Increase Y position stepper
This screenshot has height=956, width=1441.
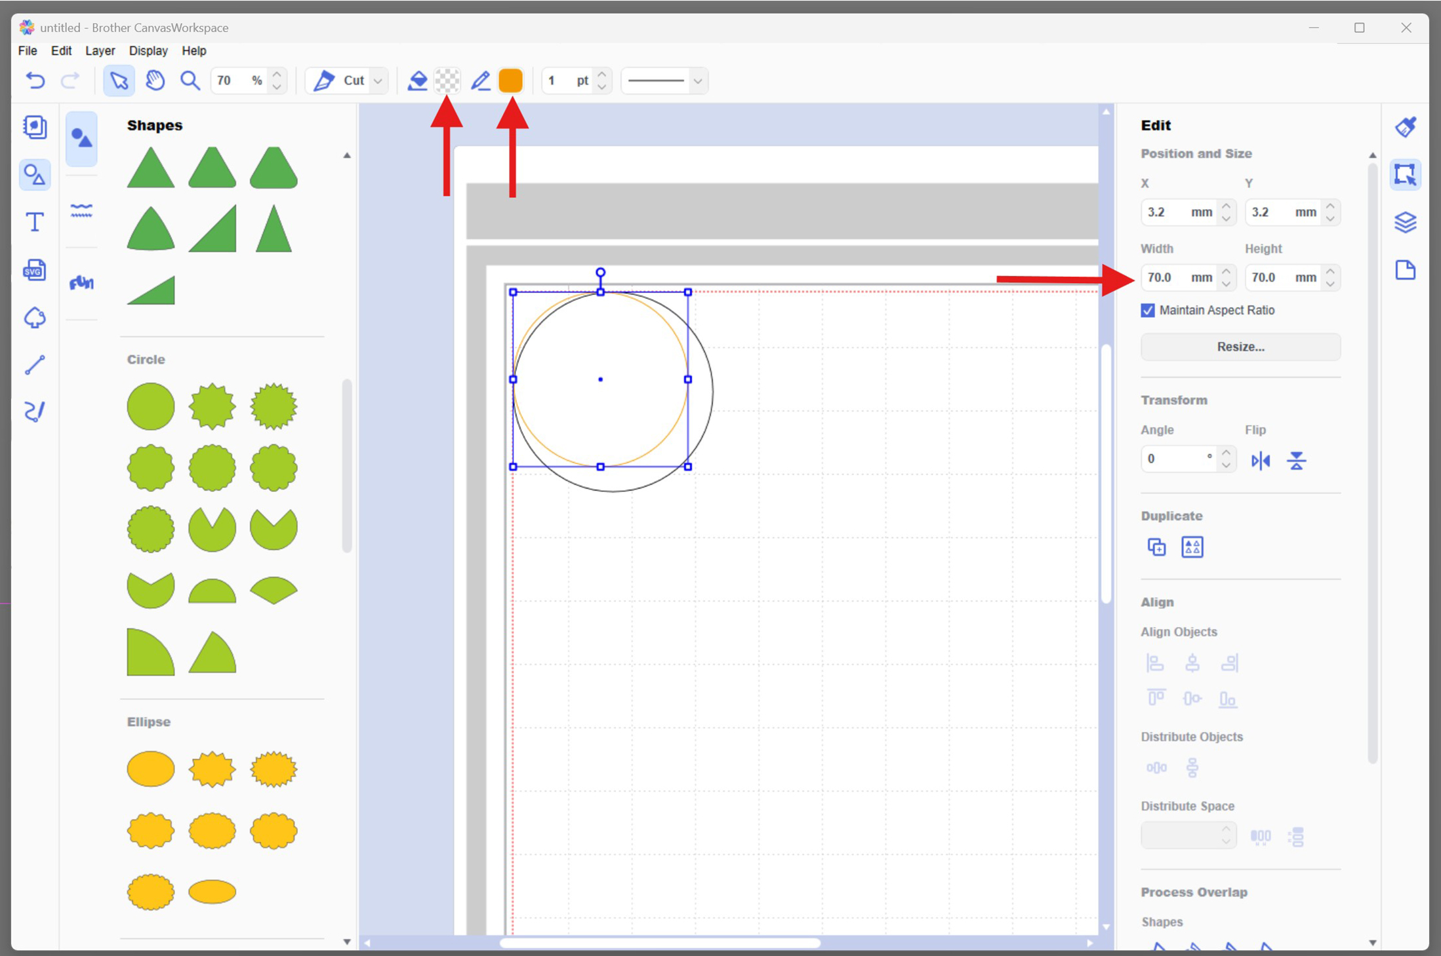point(1330,206)
